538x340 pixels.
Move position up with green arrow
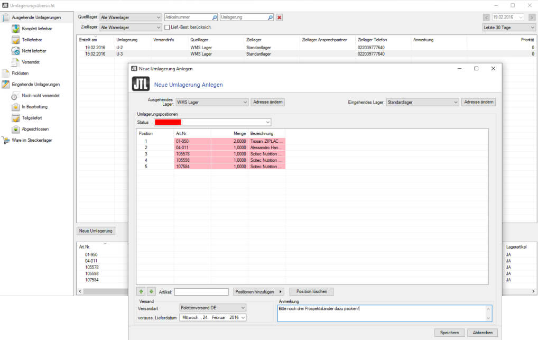[x=141, y=291]
